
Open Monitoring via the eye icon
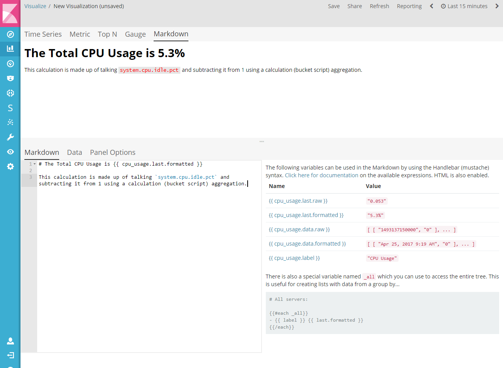[x=10, y=152]
